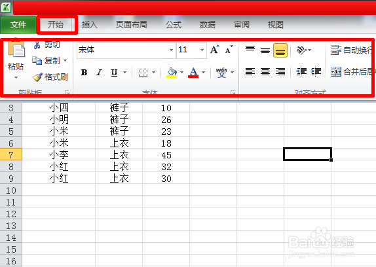Open the phonetic guide dropdown arrow

point(232,72)
